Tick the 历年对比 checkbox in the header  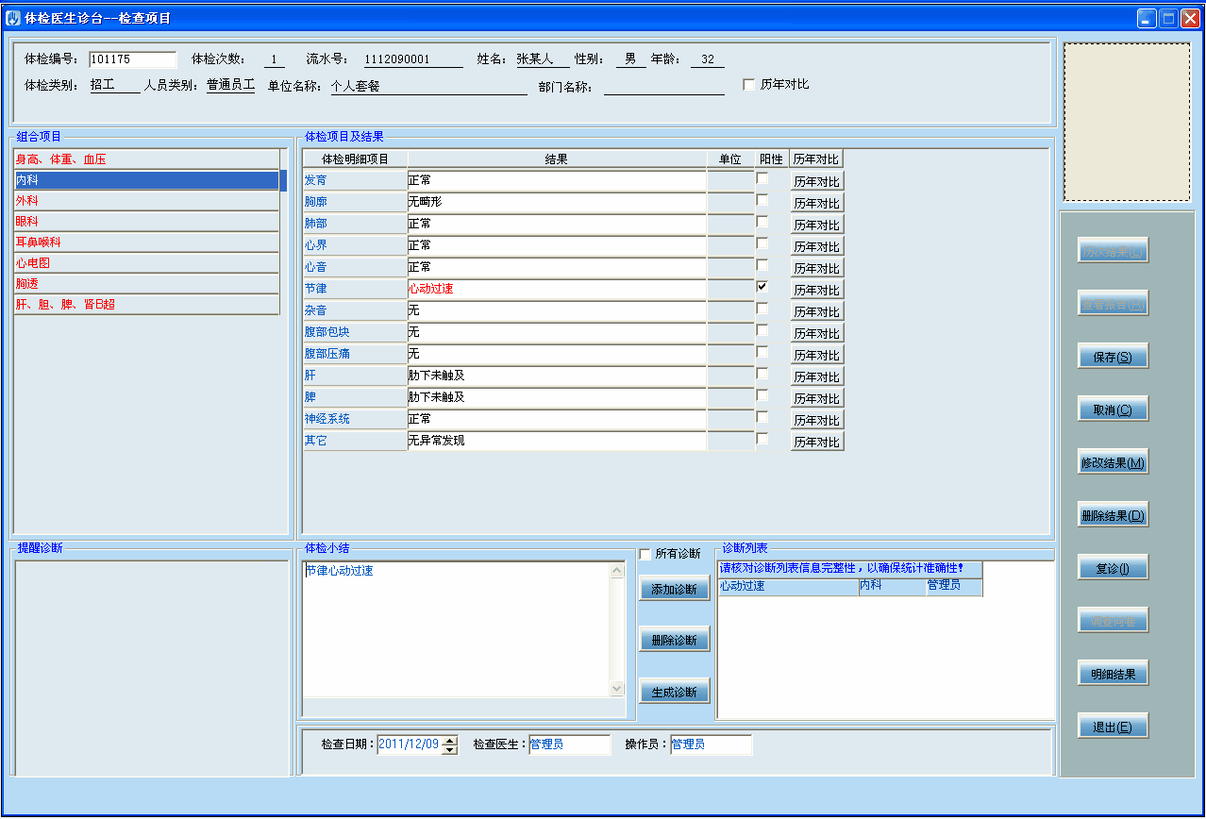pos(749,85)
